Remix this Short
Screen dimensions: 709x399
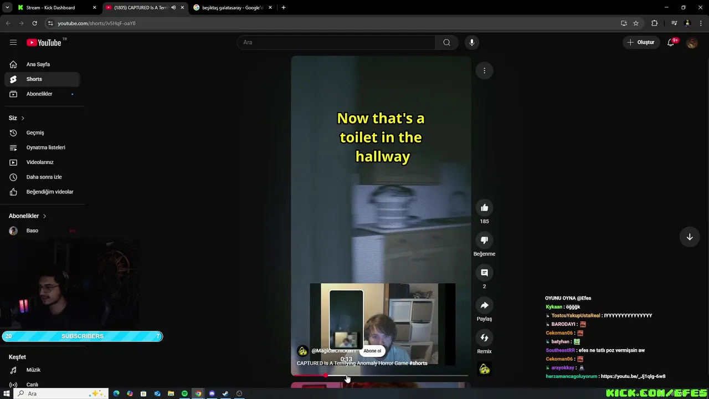tap(484, 337)
